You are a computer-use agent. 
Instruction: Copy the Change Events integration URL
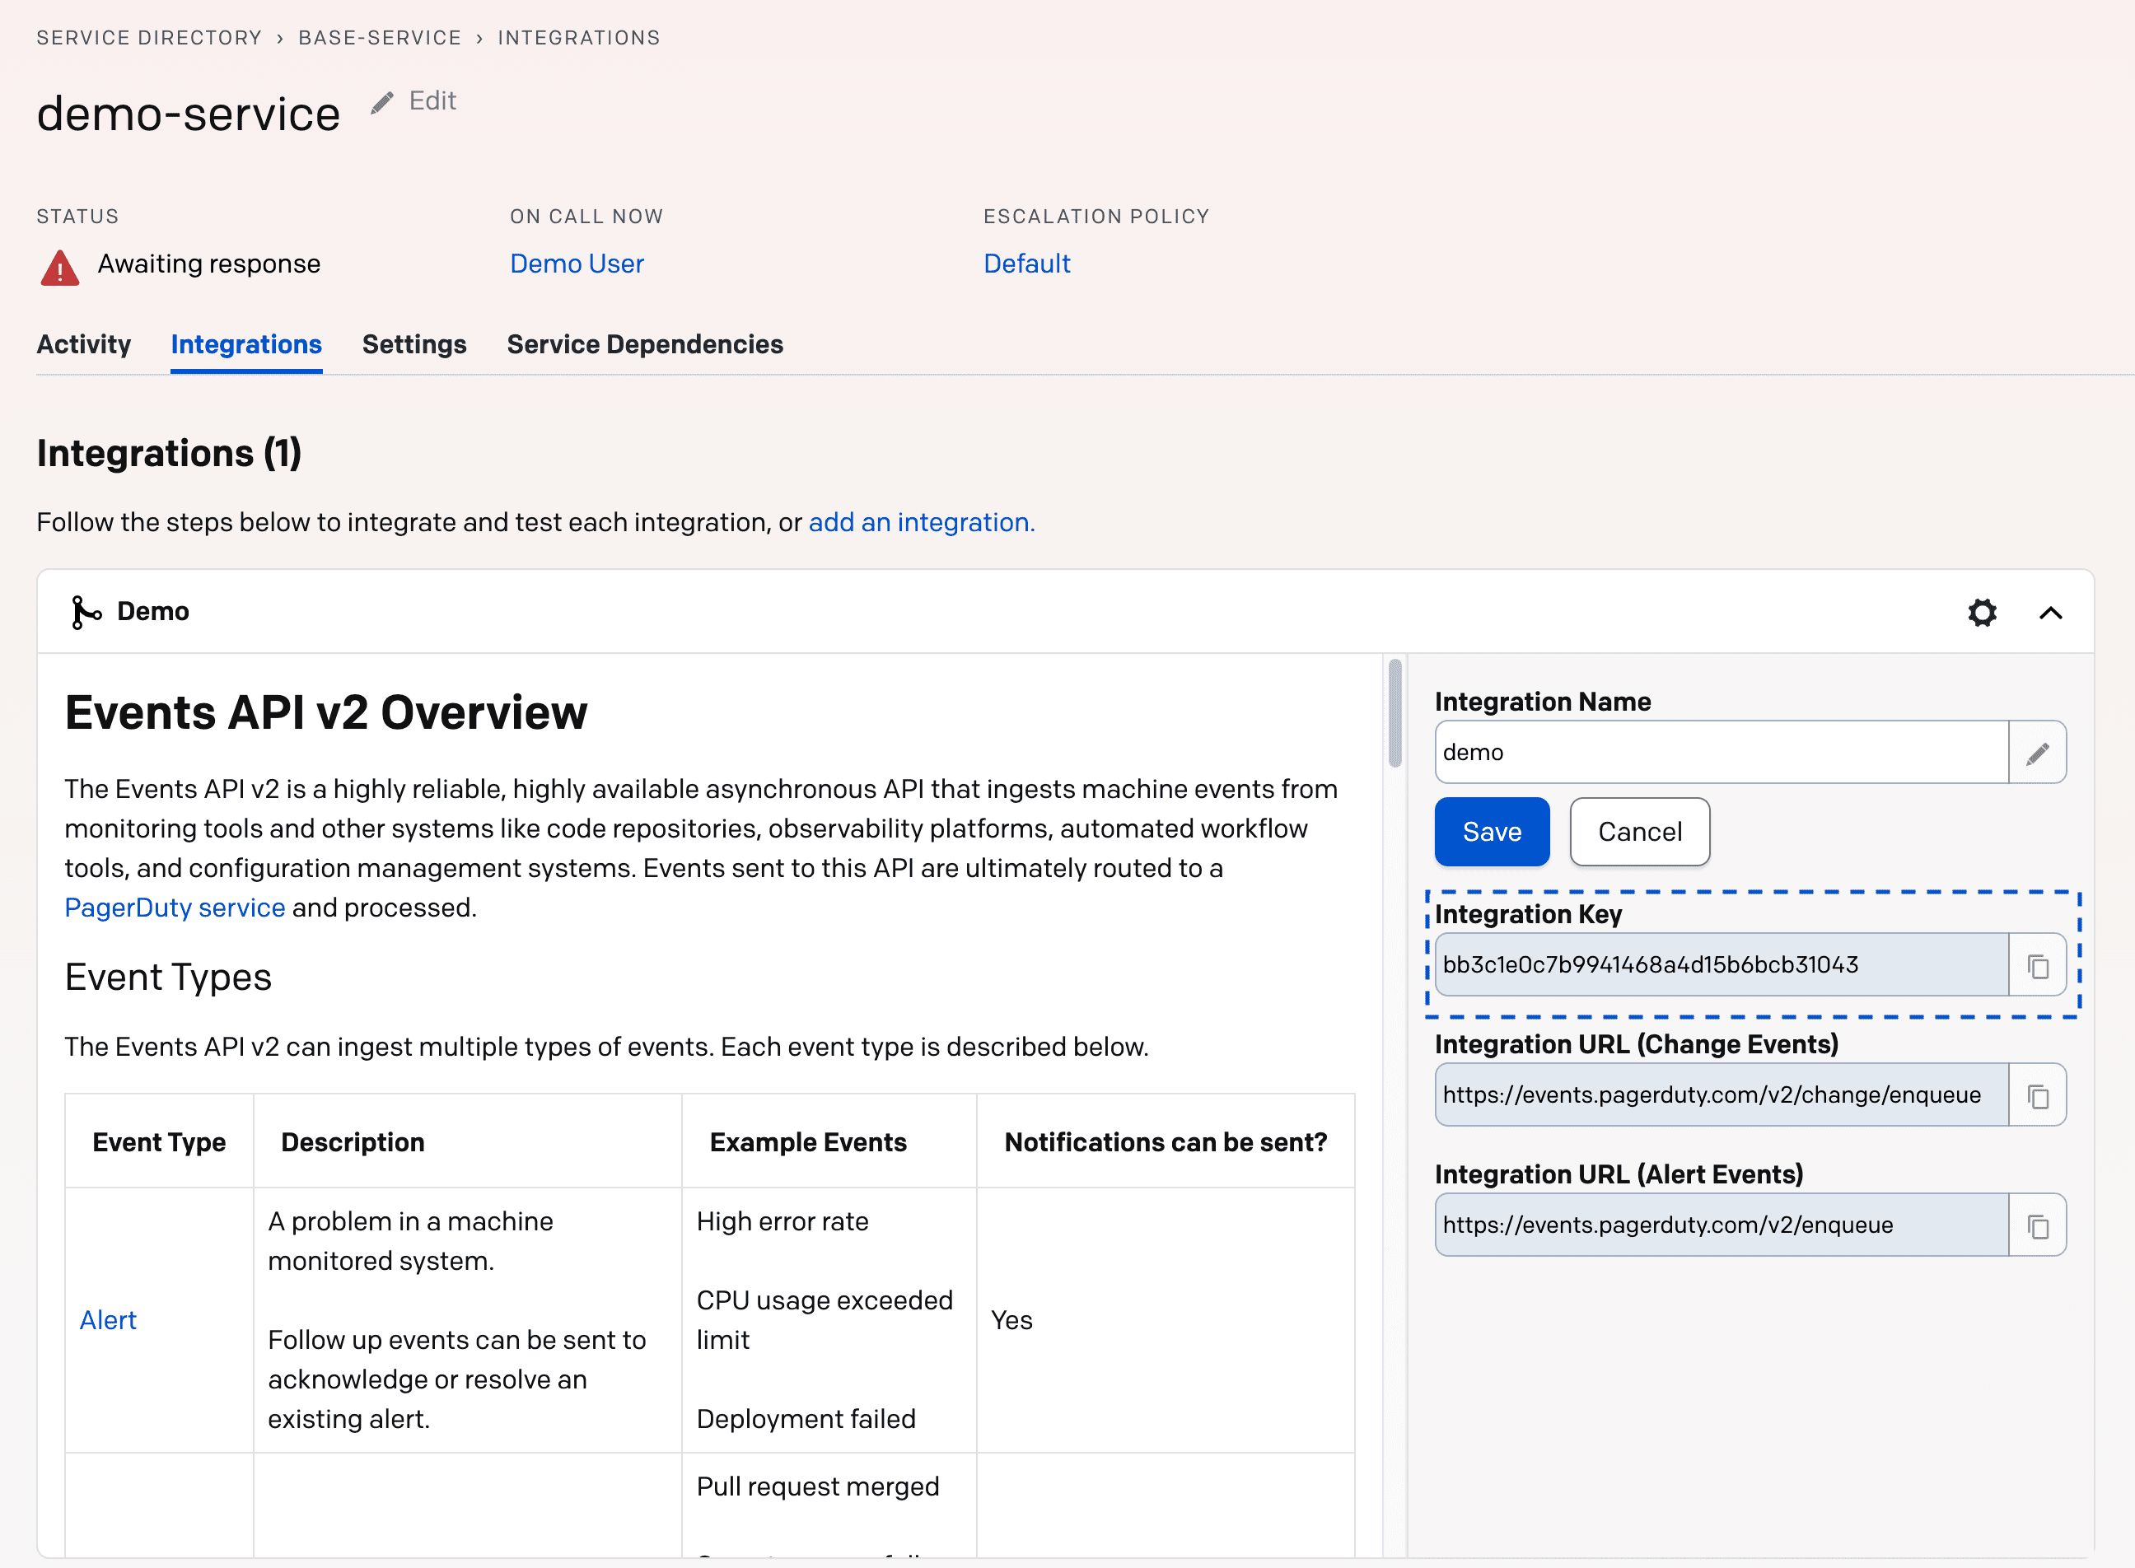click(x=2037, y=1095)
